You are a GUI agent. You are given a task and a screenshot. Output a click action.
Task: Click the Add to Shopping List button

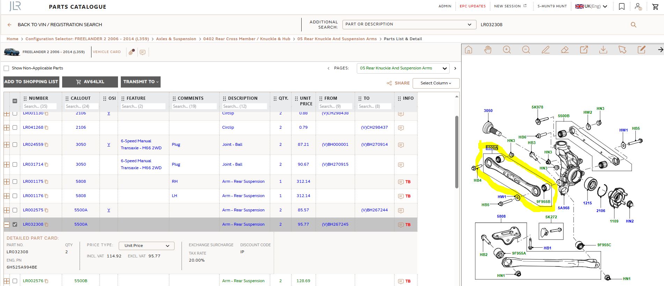[31, 82]
